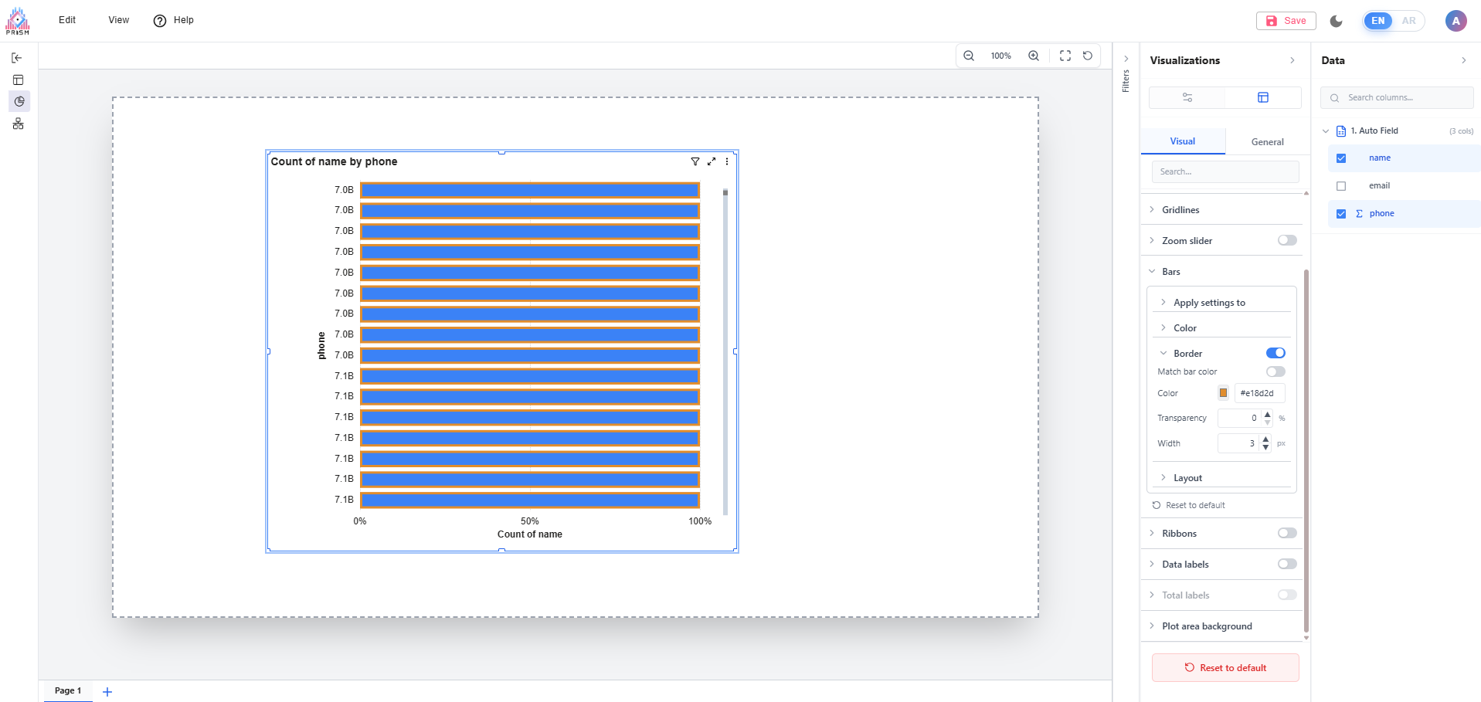Add a new page with plus icon
Image resolution: width=1481 pixels, height=702 pixels.
click(107, 691)
